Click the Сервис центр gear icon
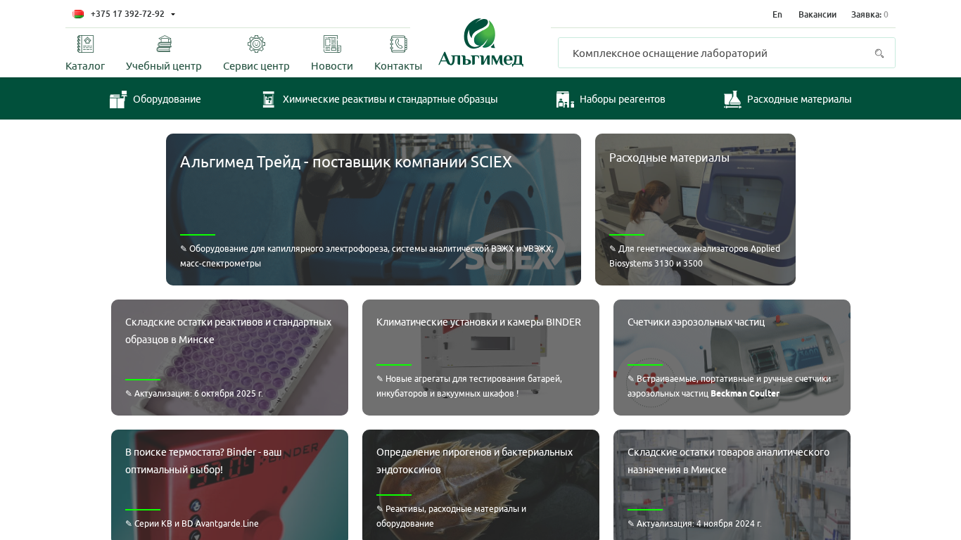The width and height of the screenshot is (961, 540). pyautogui.click(x=256, y=44)
